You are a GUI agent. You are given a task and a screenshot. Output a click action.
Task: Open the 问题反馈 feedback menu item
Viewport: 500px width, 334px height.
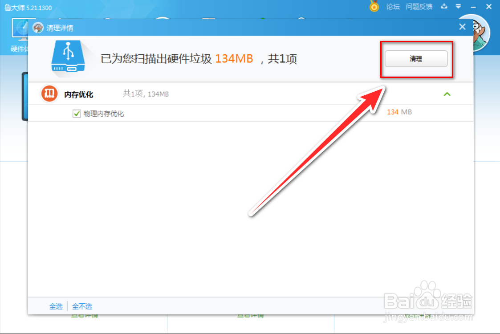(x=419, y=7)
